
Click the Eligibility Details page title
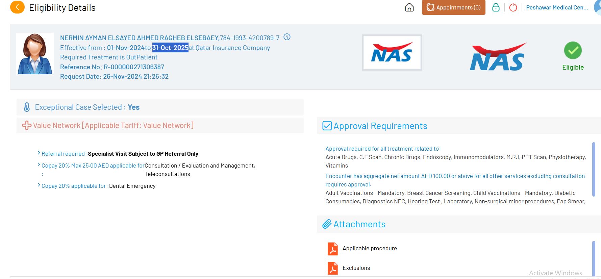point(62,8)
